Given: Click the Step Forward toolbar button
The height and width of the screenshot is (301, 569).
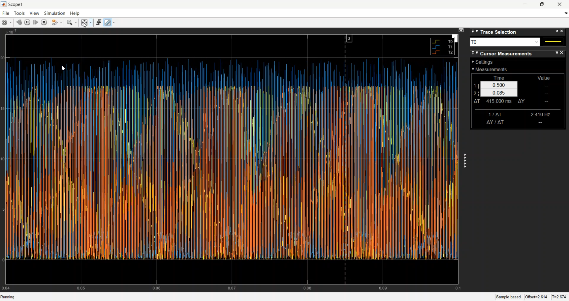Looking at the screenshot, I should [36, 22].
